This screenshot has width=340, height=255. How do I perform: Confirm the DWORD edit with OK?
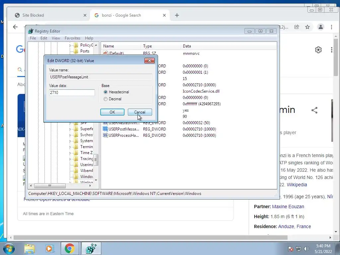[x=112, y=112]
